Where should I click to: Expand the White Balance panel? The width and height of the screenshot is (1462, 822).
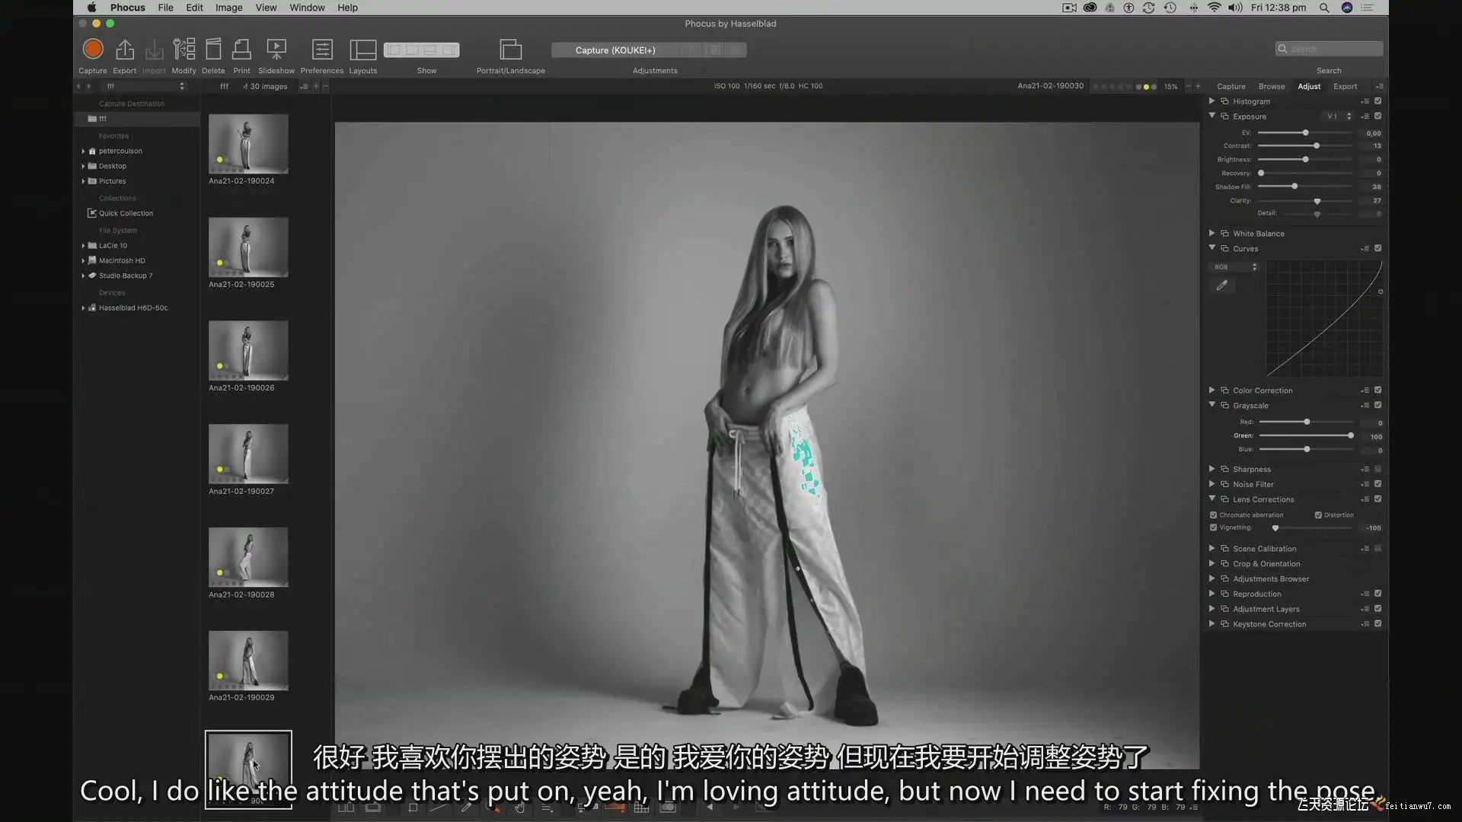click(x=1211, y=234)
